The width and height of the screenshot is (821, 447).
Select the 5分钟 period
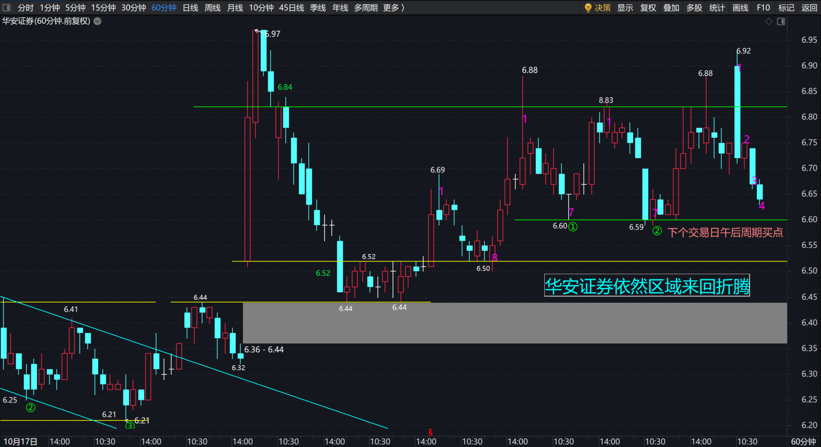point(75,7)
